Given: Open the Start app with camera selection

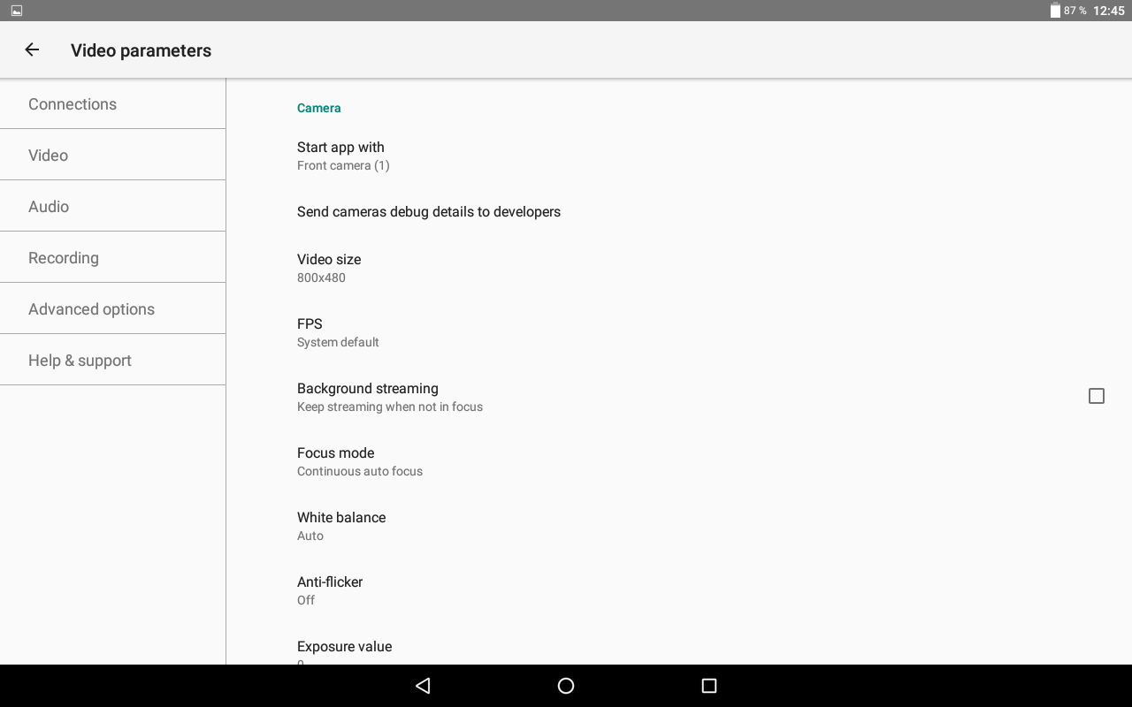Looking at the screenshot, I should [679, 156].
